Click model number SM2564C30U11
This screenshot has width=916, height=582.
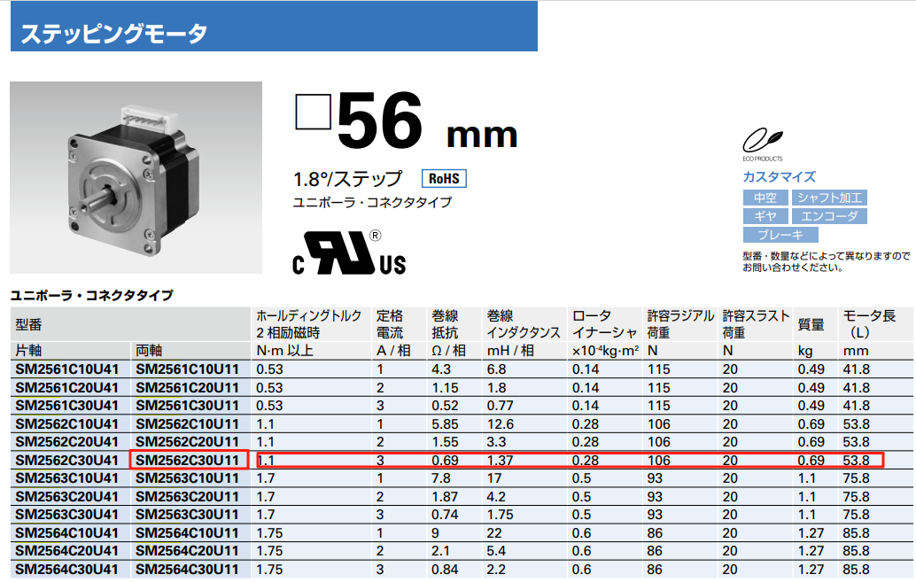[x=187, y=570]
